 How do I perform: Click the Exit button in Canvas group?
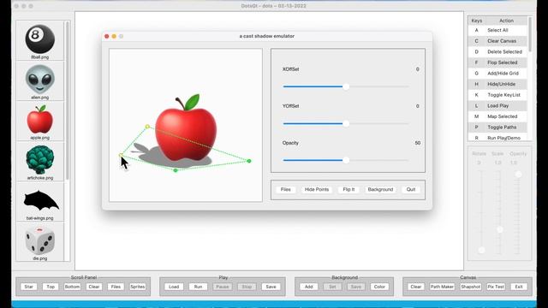point(519,287)
